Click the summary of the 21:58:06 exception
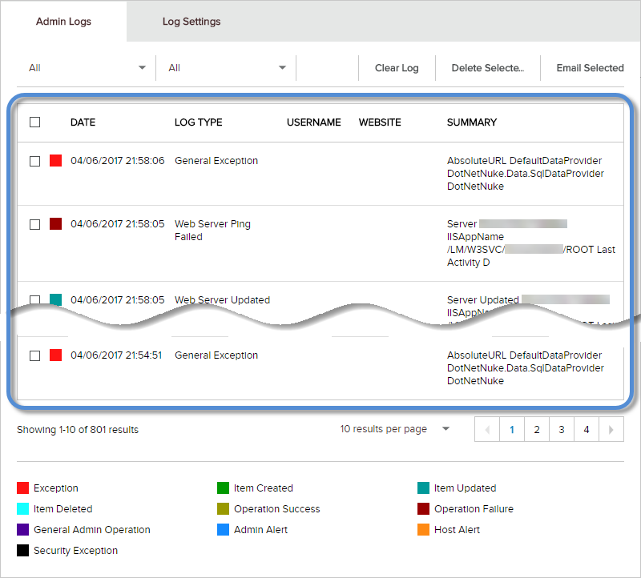The height and width of the screenshot is (578, 641). (526, 173)
